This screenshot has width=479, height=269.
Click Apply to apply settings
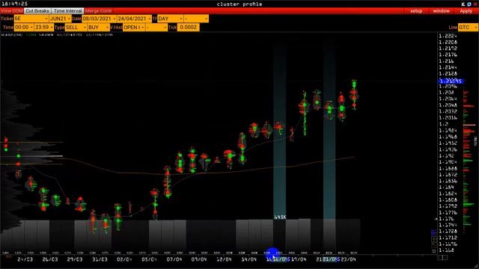click(x=466, y=11)
